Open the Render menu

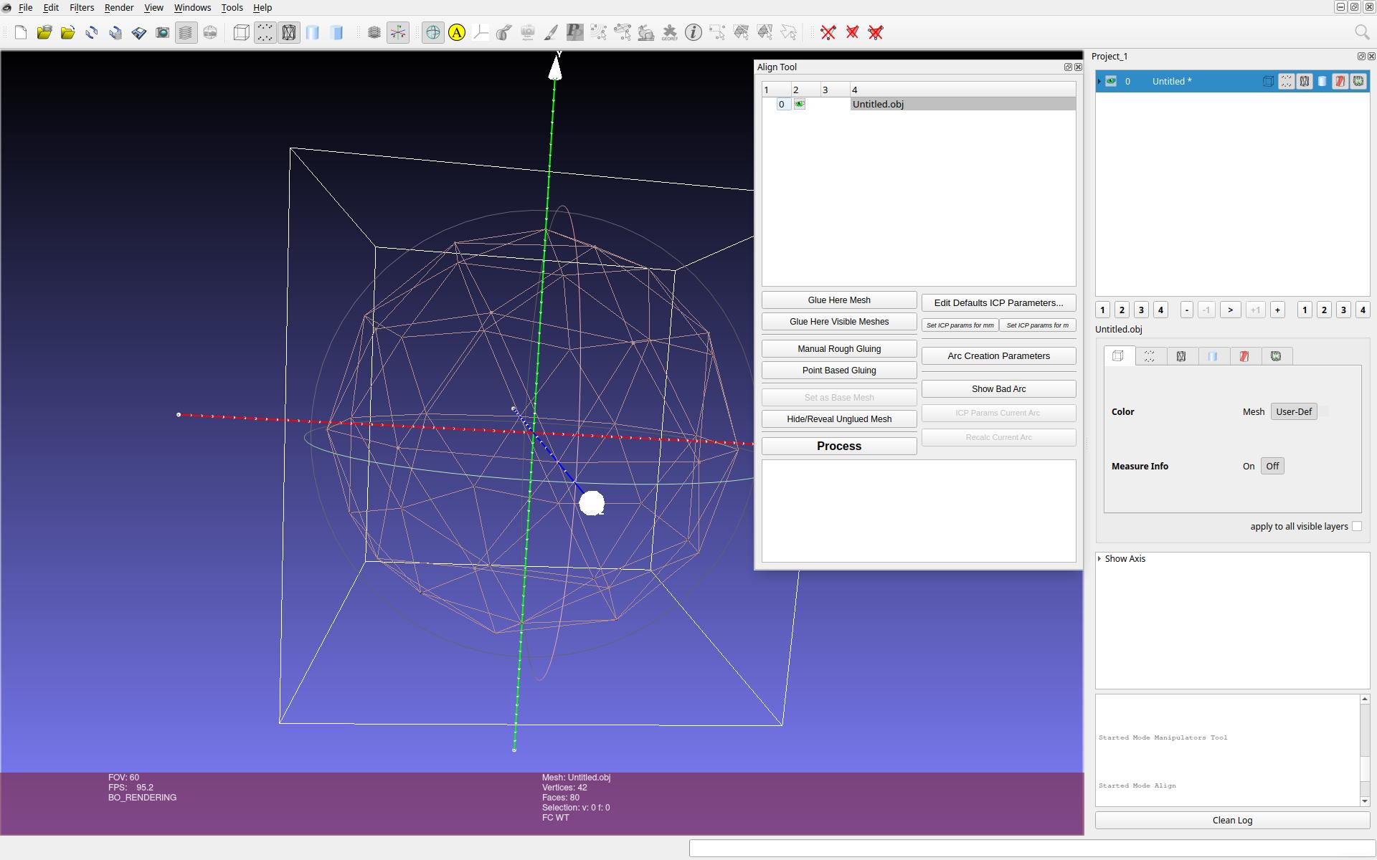pos(119,7)
